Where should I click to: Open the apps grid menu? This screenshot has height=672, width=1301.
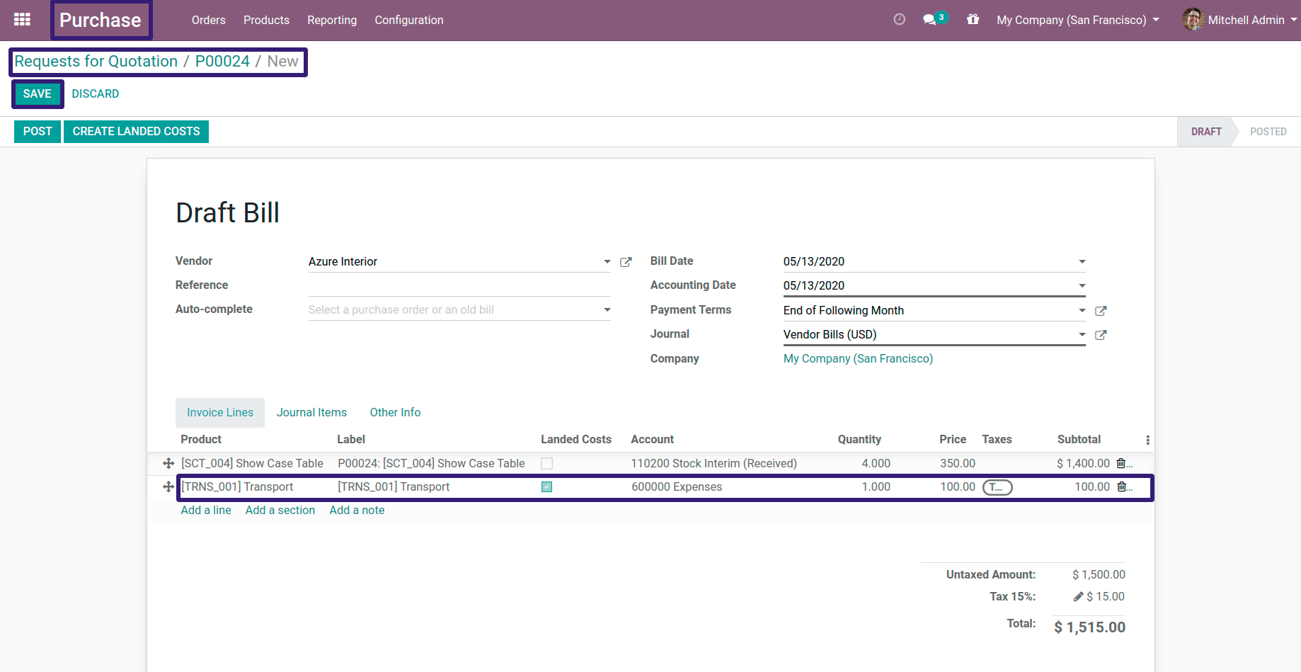click(x=22, y=20)
